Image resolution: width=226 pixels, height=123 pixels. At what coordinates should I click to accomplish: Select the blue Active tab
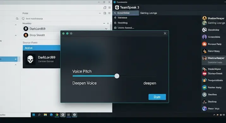pos(42,48)
